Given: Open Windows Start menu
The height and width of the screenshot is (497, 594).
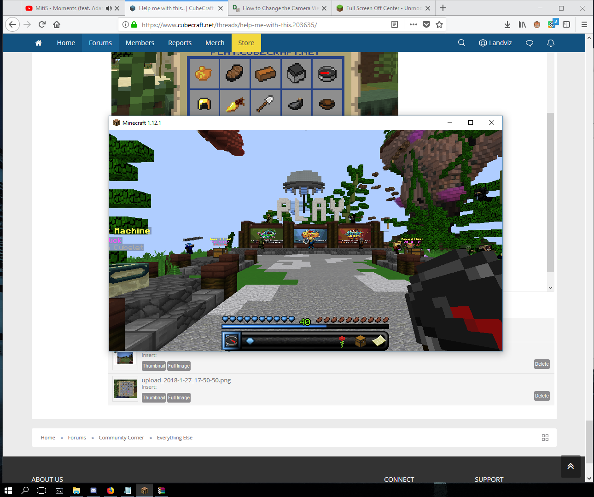Looking at the screenshot, I should [8, 491].
